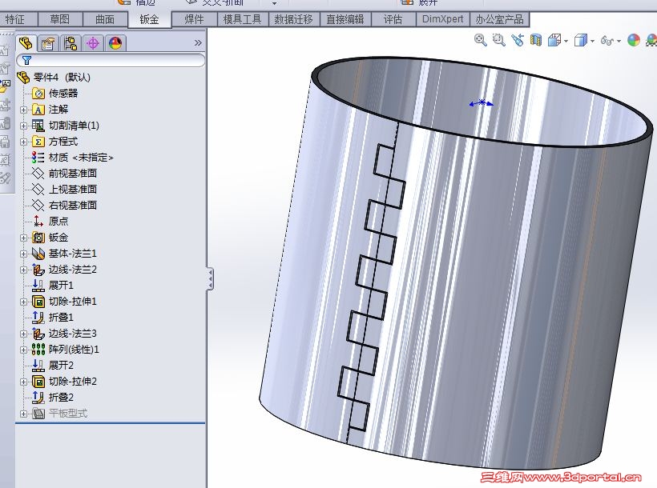Expand the 切除-拉伸2 node
Image resolution: width=657 pixels, height=488 pixels.
coord(23,382)
